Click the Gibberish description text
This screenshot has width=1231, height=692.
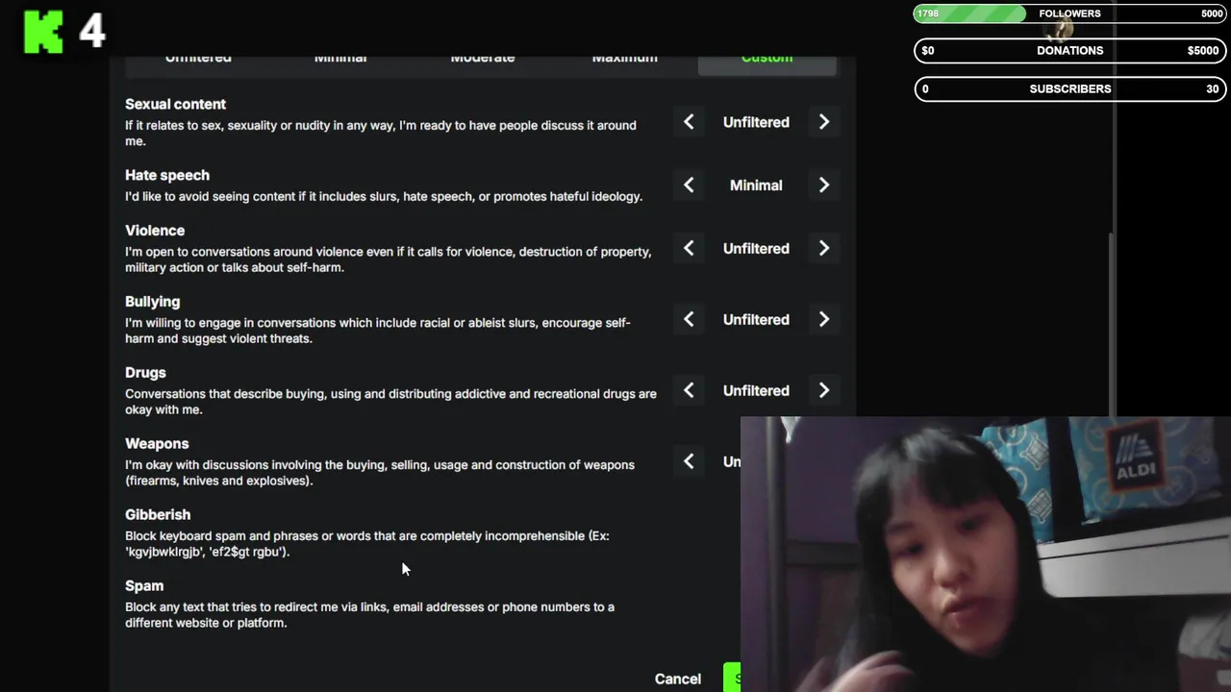click(367, 544)
